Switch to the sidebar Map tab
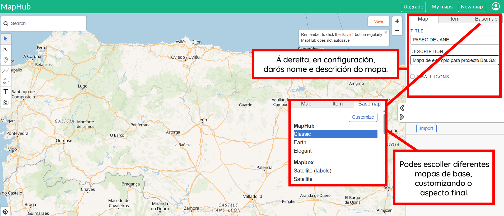The width and height of the screenshot is (504, 216). pos(423,19)
